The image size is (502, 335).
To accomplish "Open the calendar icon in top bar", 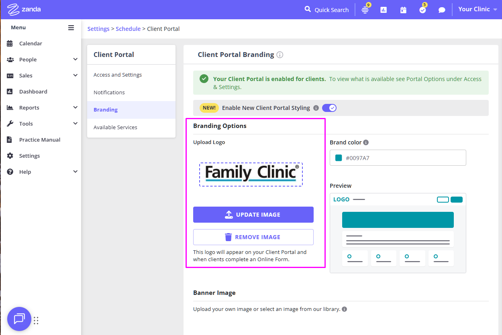I will (403, 10).
